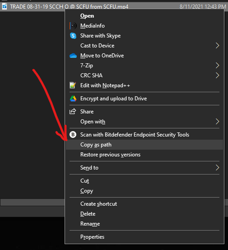Expand the Open with submenu arrow
Image resolution: width=228 pixels, height=250 pixels.
[217, 122]
